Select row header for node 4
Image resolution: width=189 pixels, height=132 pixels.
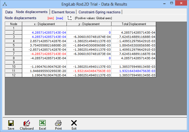(14, 41)
